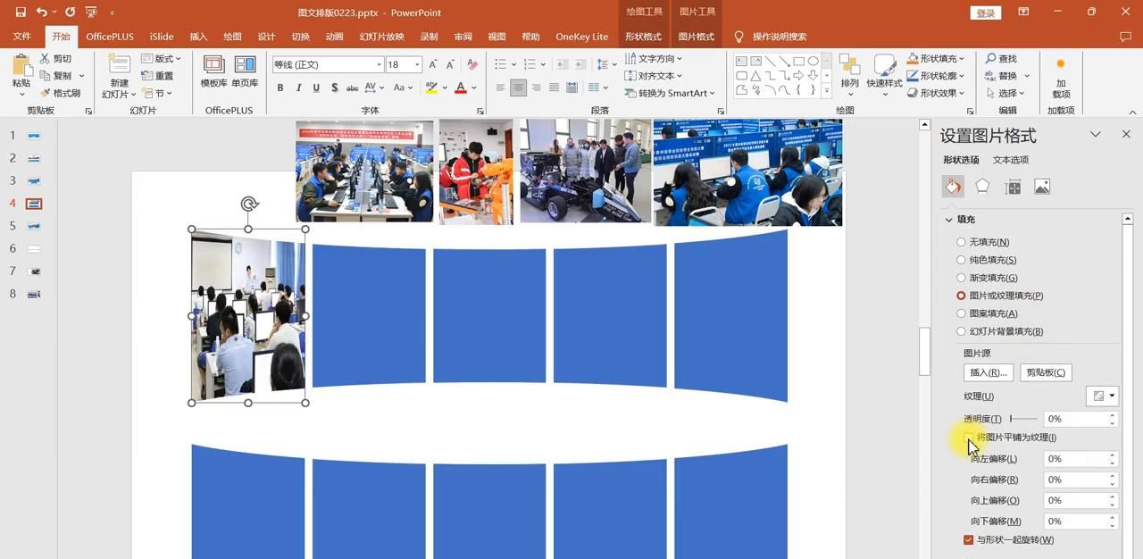Toggle underline formatting
Image resolution: width=1143 pixels, height=559 pixels.
(x=316, y=88)
